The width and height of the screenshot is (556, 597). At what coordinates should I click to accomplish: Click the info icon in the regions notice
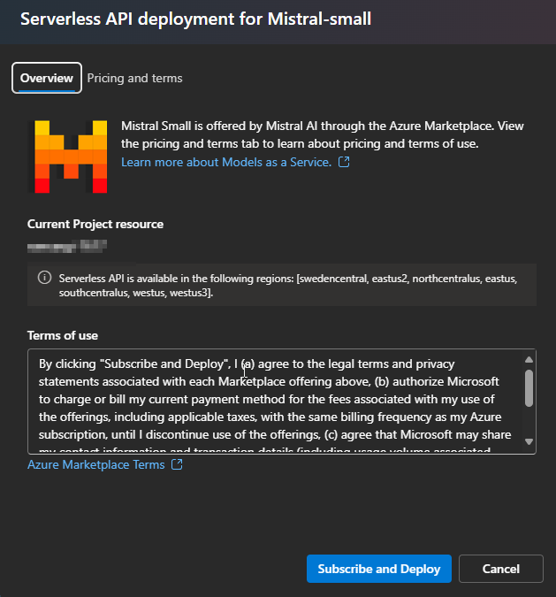pyautogui.click(x=44, y=278)
